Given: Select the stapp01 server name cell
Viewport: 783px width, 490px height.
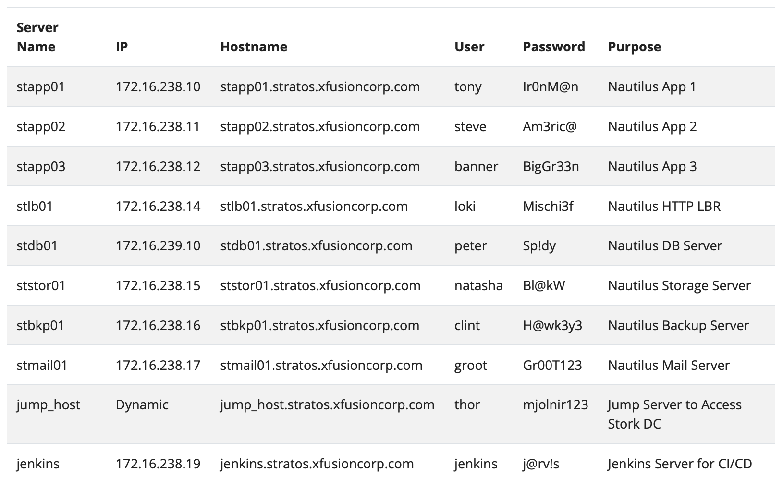Looking at the screenshot, I should tap(40, 87).
